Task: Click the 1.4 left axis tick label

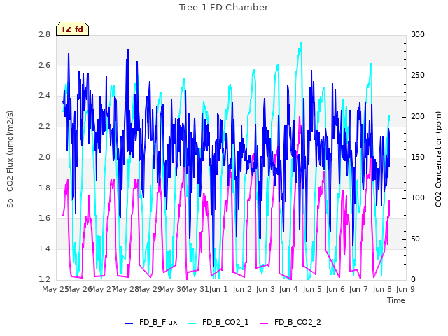Action: coord(44,249)
